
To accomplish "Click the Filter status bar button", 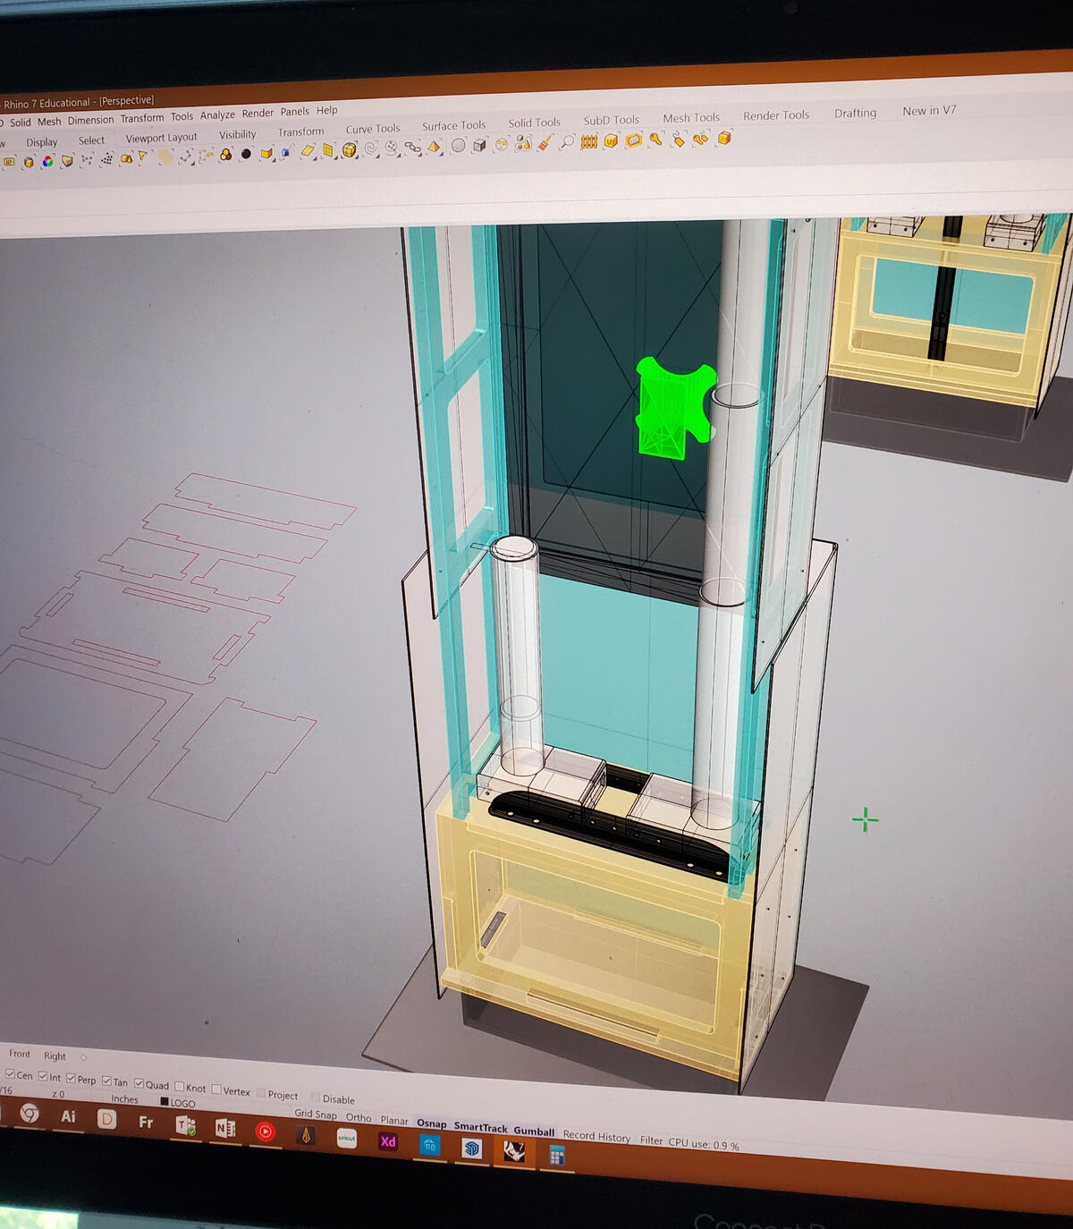I will coord(652,1140).
